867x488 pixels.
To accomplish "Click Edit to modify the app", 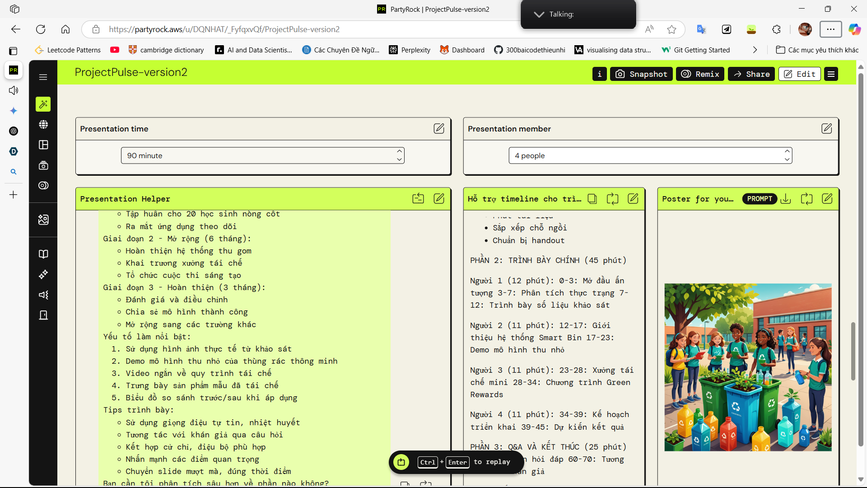I will coord(799,74).
